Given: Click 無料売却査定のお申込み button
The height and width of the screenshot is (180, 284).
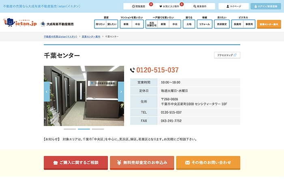Looking at the screenshot, I should 142,163.
